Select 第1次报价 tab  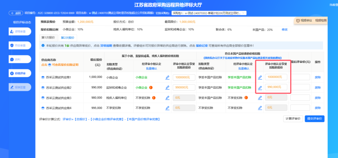(48, 38)
